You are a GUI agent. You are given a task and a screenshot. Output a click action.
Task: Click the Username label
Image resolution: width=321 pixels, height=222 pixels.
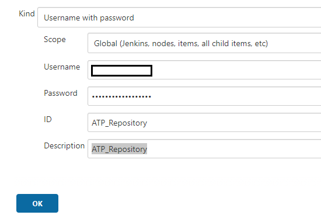[62, 67]
